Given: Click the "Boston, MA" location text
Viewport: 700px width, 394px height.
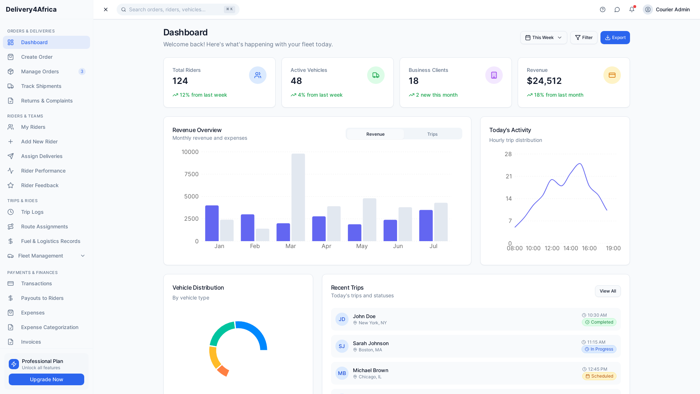Looking at the screenshot, I should click(x=370, y=350).
